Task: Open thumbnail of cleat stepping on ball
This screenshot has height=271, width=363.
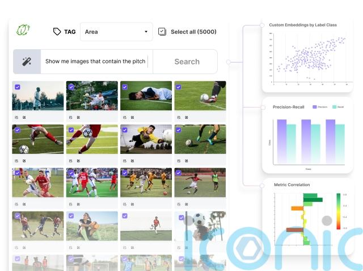Action: pyautogui.click(x=200, y=96)
